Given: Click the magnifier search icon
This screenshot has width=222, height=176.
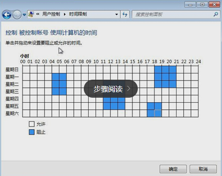Looking at the screenshot, I should point(216,14).
